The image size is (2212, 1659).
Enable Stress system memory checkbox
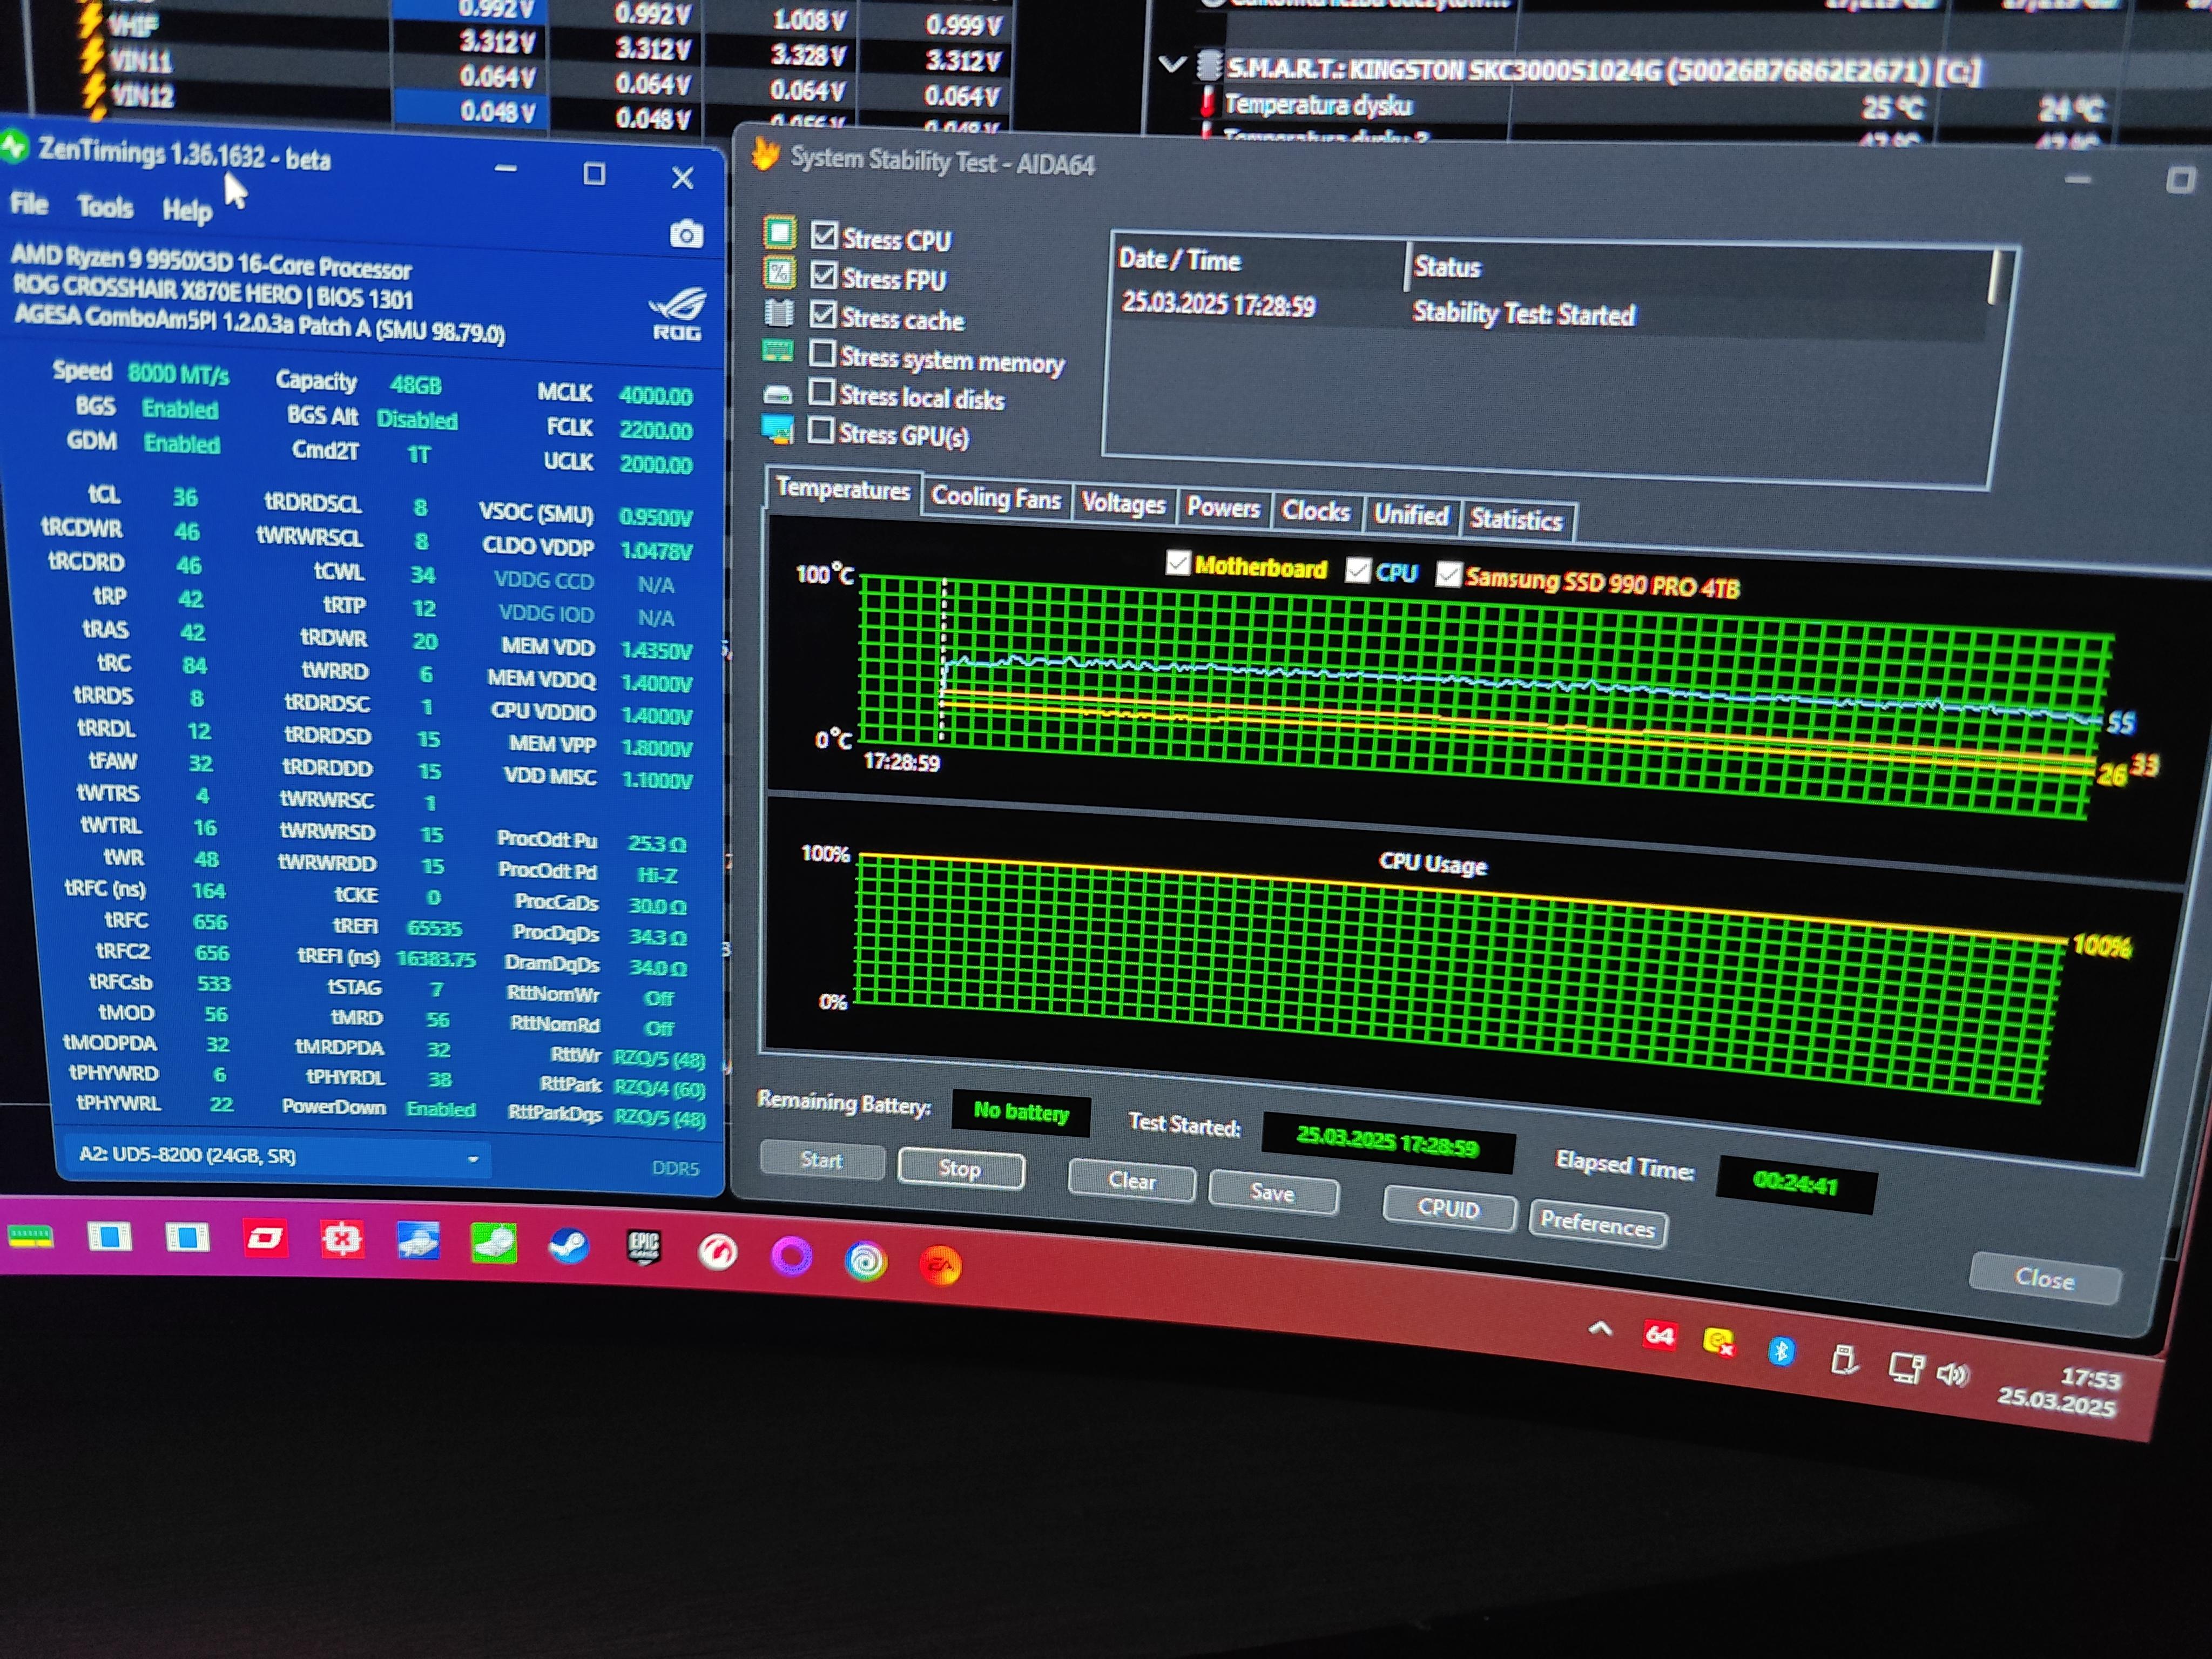point(822,354)
